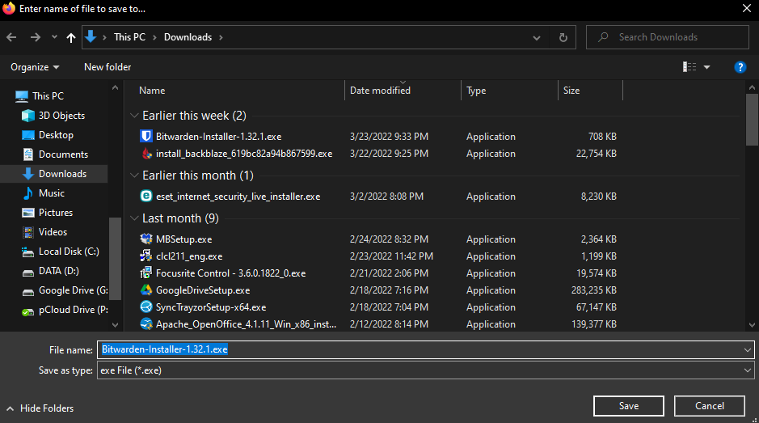759x423 pixels.
Task: Go up one folder level
Action: click(71, 37)
